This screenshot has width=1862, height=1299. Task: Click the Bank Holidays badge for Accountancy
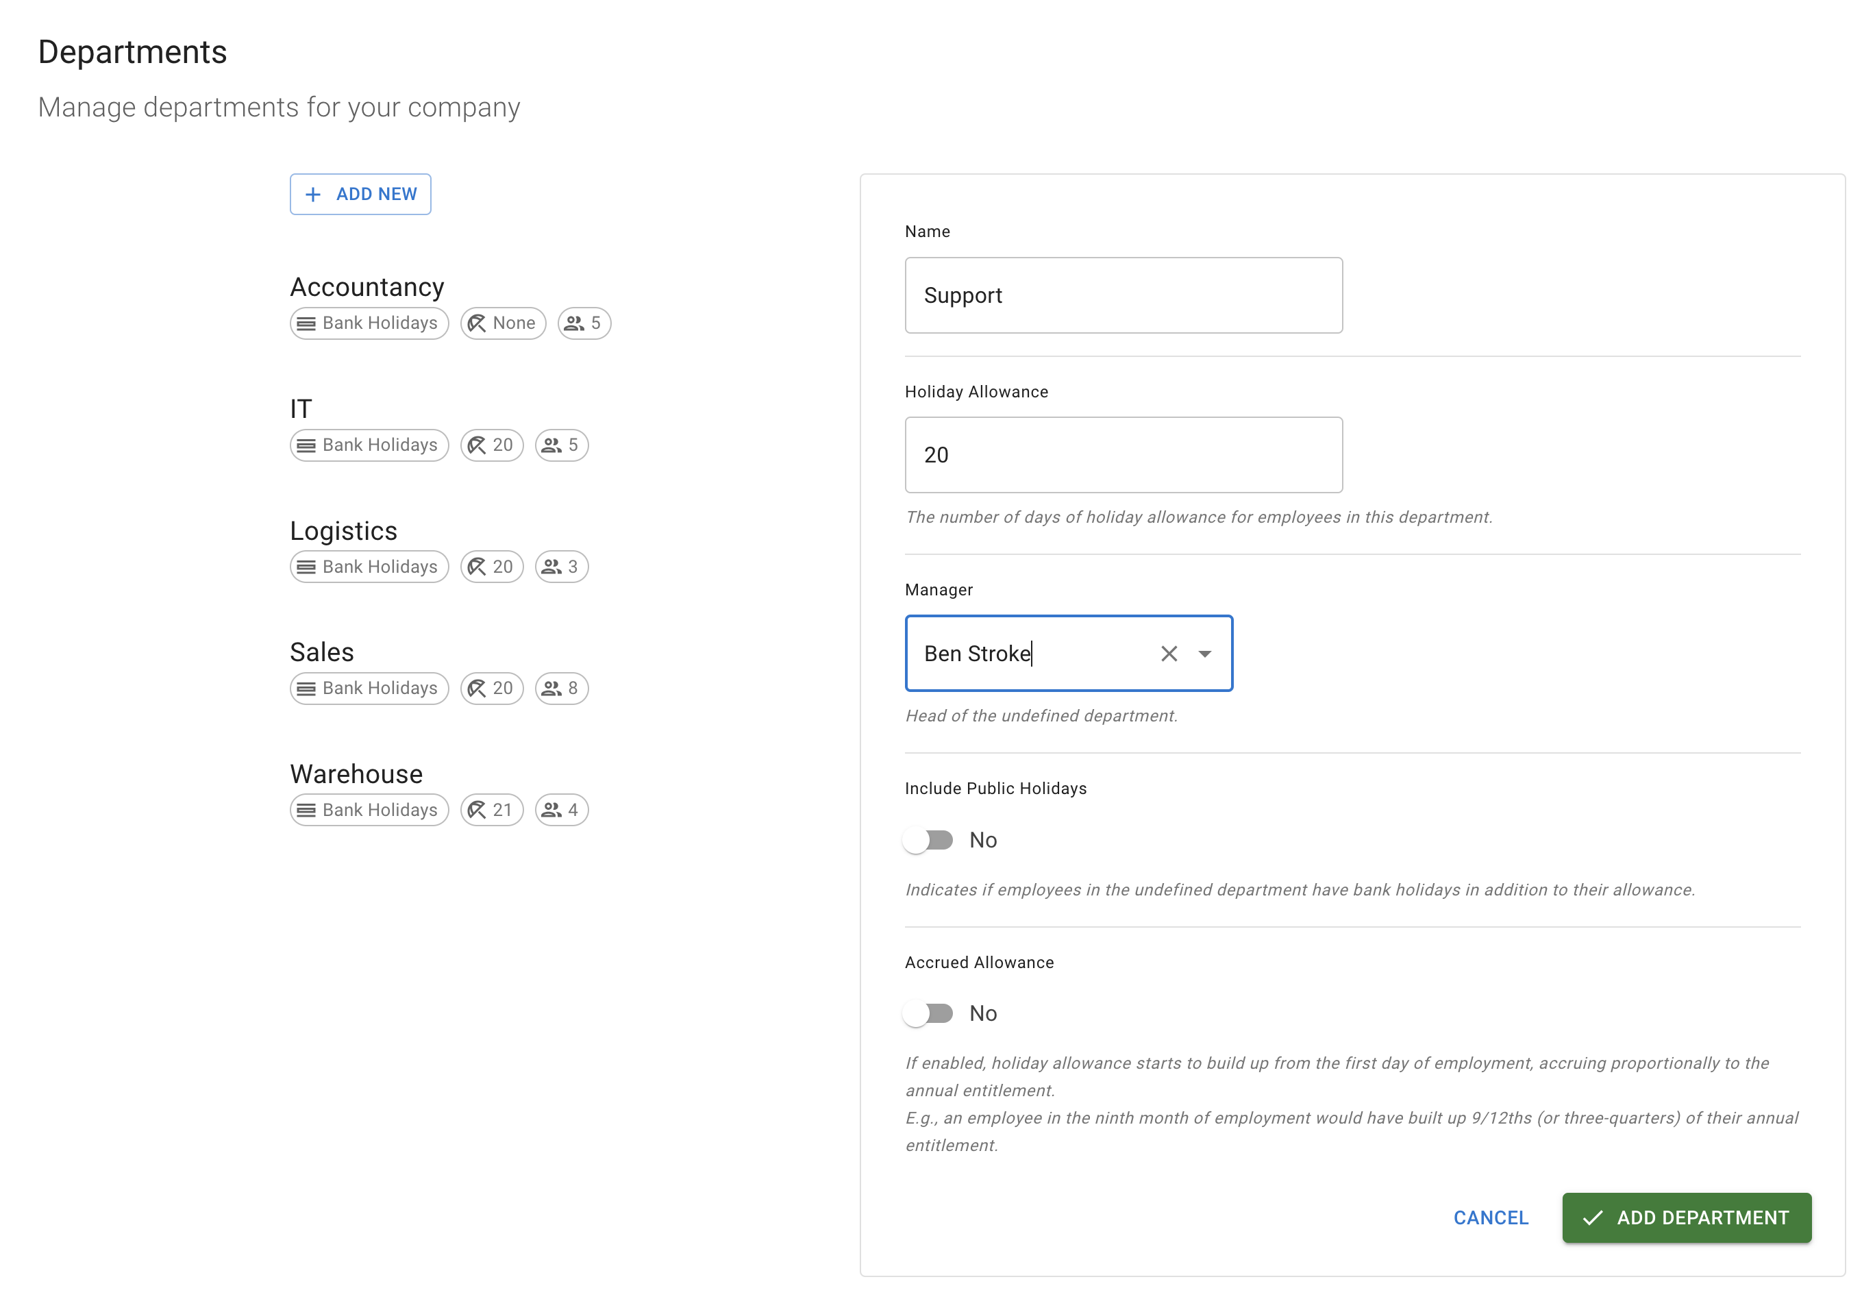[x=369, y=323]
